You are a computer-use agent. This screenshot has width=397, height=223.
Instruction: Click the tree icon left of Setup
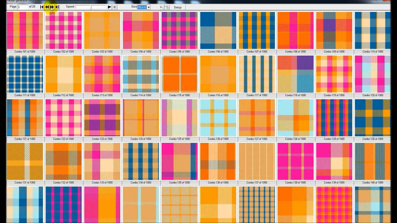click(167, 7)
